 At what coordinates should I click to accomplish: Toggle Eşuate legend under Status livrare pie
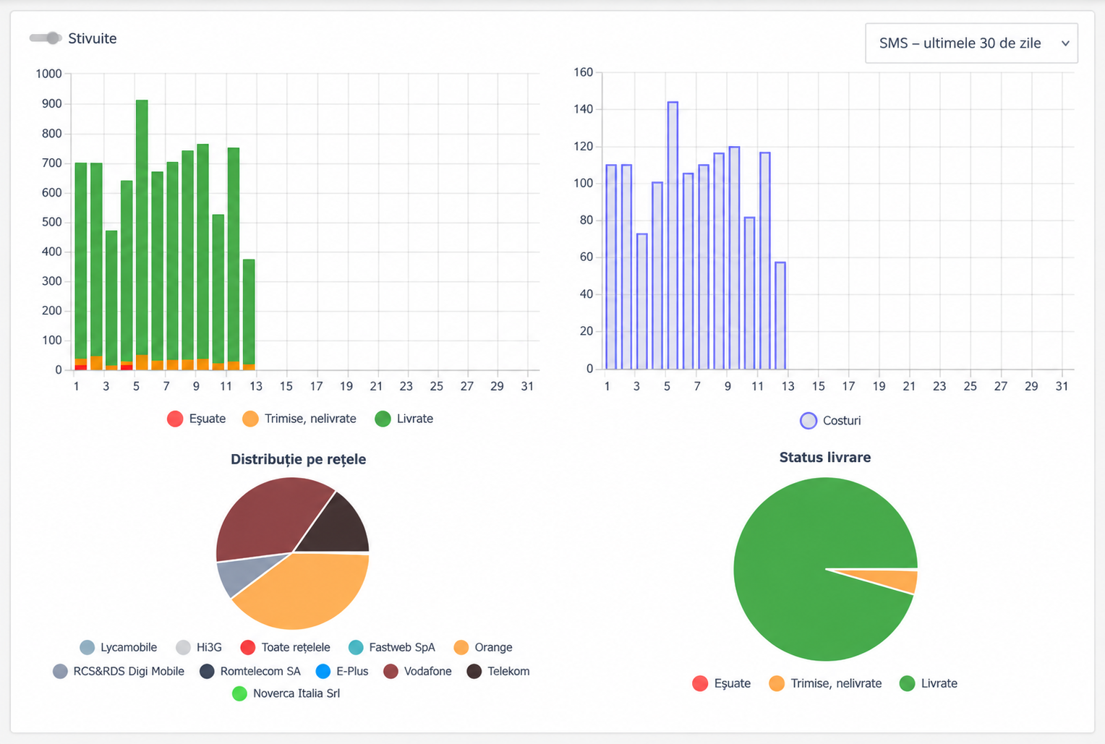point(721,683)
